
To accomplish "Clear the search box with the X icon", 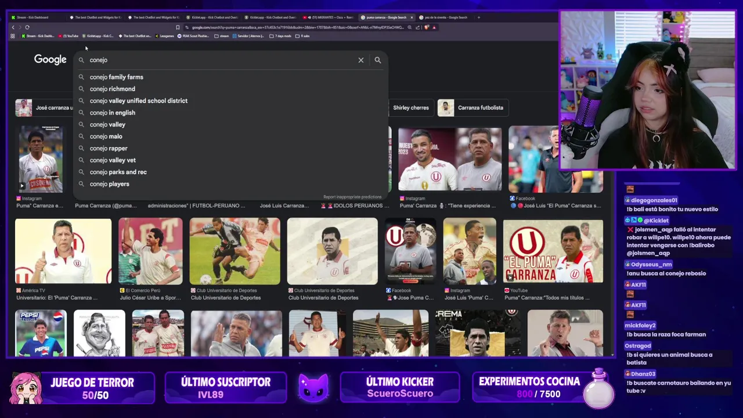I will [x=361, y=60].
